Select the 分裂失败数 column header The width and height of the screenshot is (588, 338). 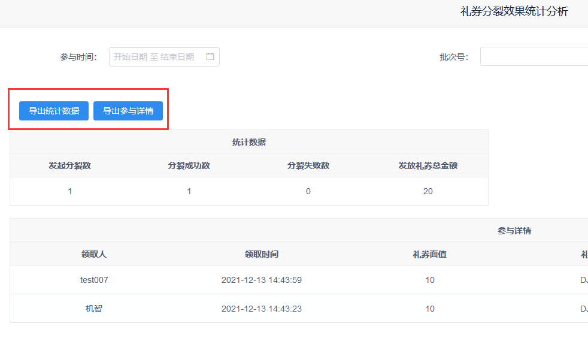[308, 165]
